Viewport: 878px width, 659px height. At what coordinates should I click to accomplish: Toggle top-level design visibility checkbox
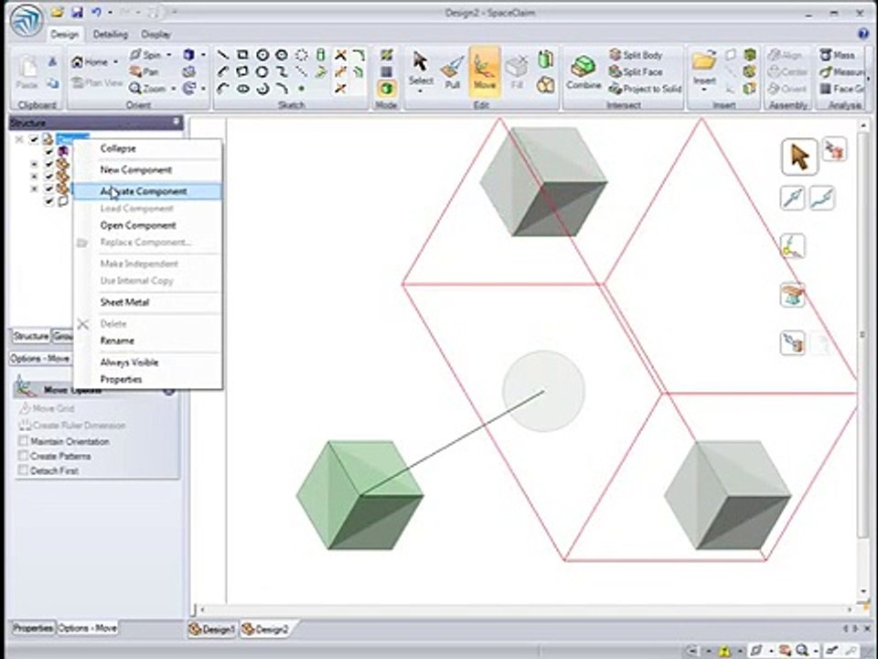pyautogui.click(x=34, y=138)
